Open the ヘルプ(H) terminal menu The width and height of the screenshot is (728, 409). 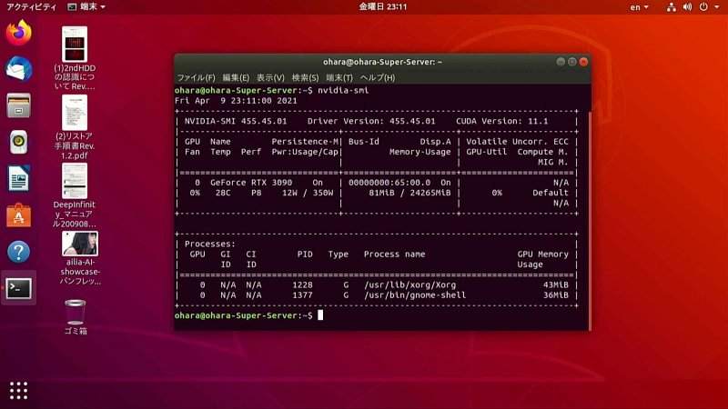click(x=378, y=77)
